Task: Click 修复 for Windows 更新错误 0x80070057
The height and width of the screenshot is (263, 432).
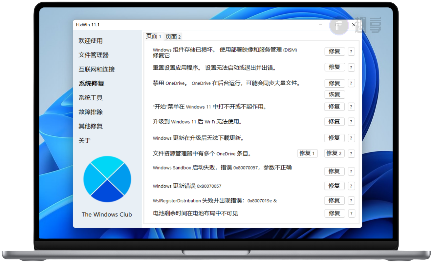Action: coord(335,186)
